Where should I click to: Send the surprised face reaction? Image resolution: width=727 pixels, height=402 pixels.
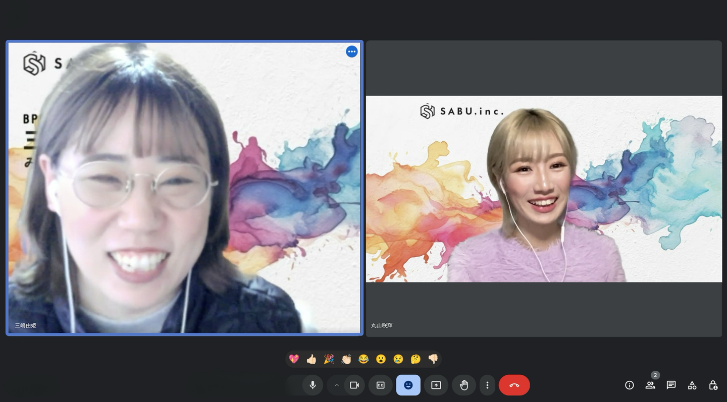[x=381, y=359]
